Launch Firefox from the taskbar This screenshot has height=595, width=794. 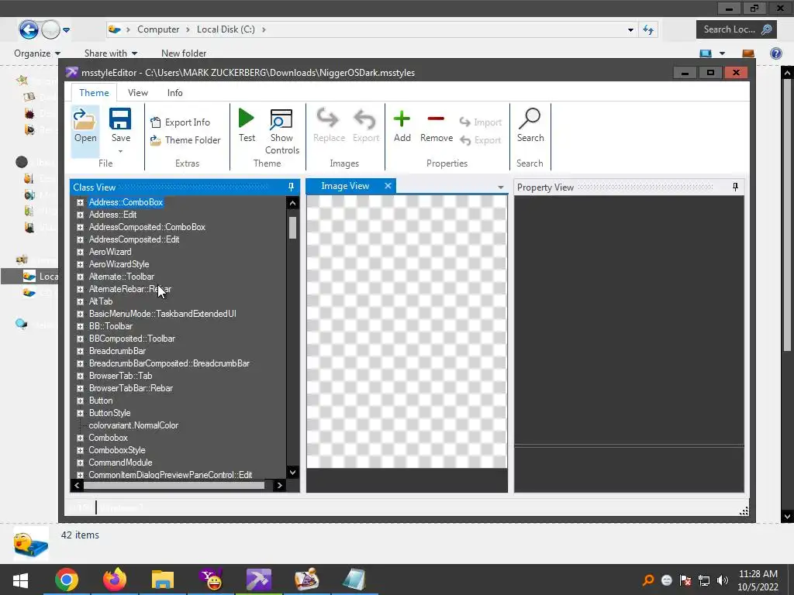115,580
